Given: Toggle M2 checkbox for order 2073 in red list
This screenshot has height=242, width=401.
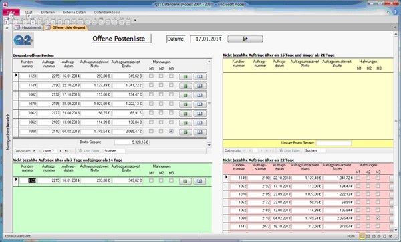Looking at the screenshot, I should pos(368,226).
